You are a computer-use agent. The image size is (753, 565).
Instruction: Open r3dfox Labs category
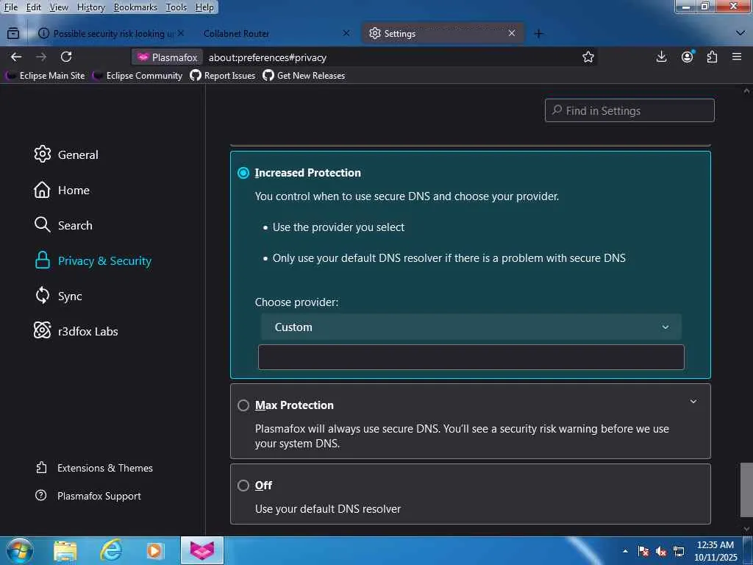click(76, 331)
